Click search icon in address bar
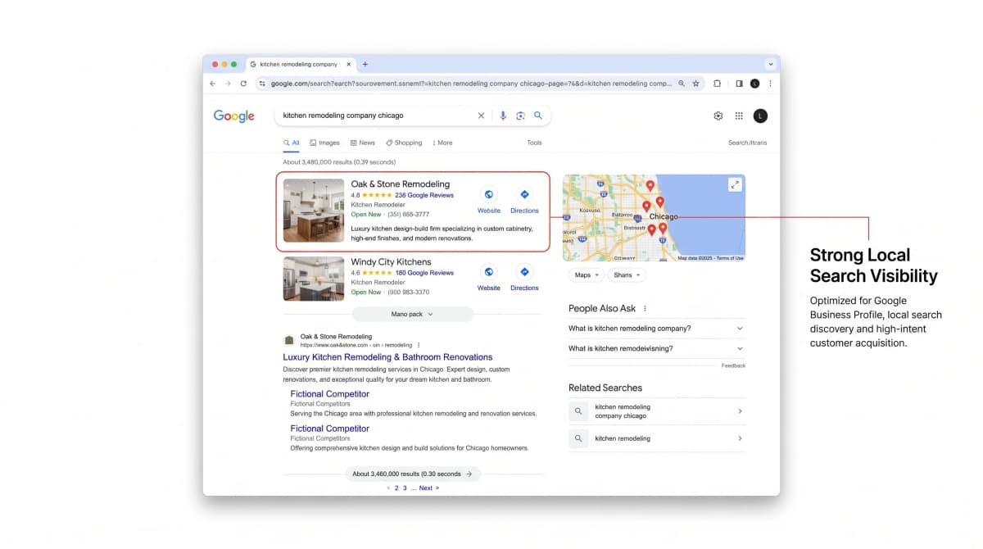 (x=682, y=84)
